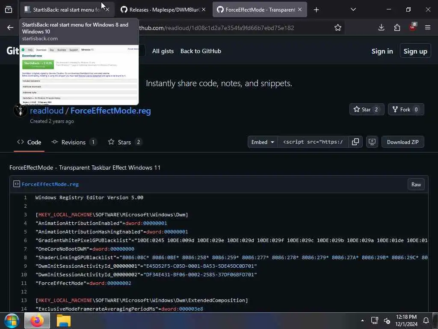Show hidden system tray icons chevron
Screen dimensions: 438x329
tap(362, 320)
